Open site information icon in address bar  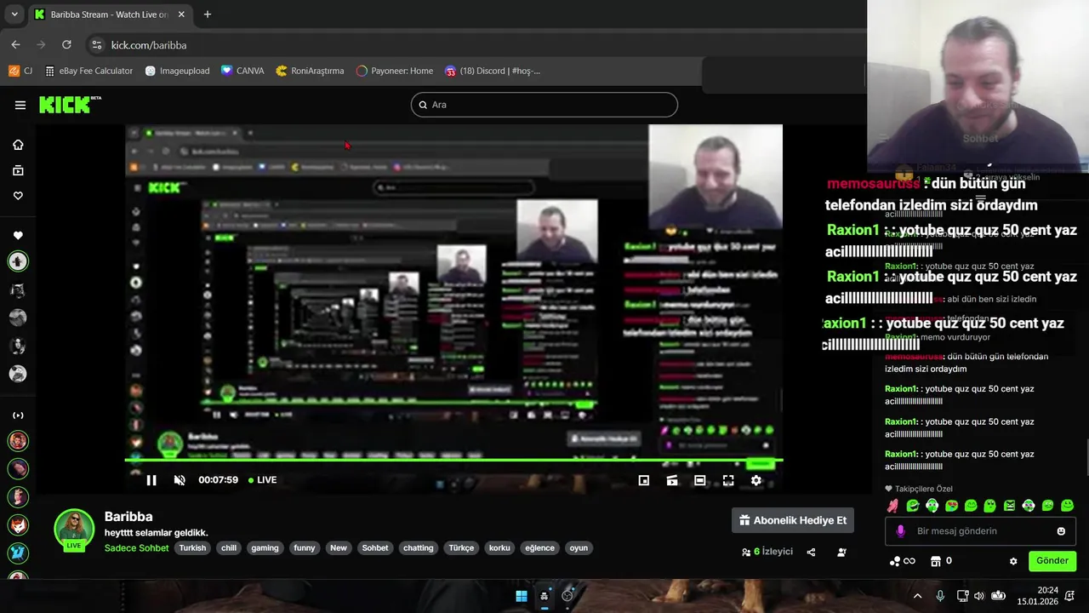click(x=97, y=45)
